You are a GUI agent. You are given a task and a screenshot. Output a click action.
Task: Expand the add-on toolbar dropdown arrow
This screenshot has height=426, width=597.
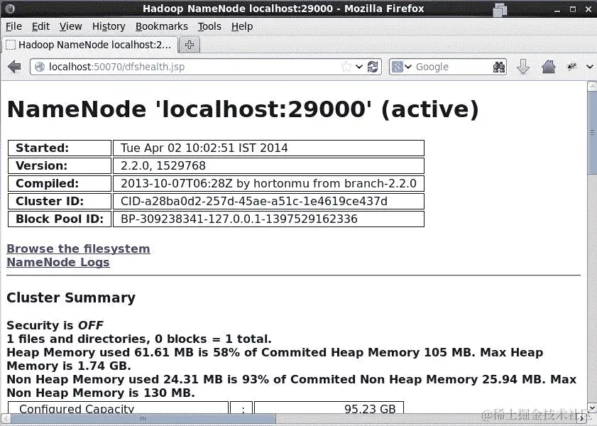tap(589, 67)
